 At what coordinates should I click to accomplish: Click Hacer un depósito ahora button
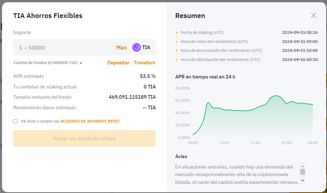point(85,138)
